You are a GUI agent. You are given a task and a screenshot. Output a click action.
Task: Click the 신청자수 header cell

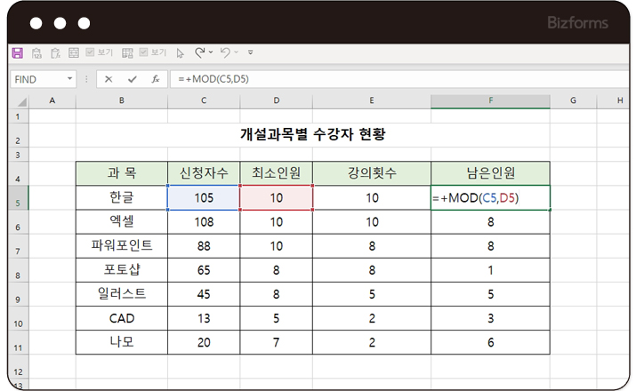click(x=204, y=173)
